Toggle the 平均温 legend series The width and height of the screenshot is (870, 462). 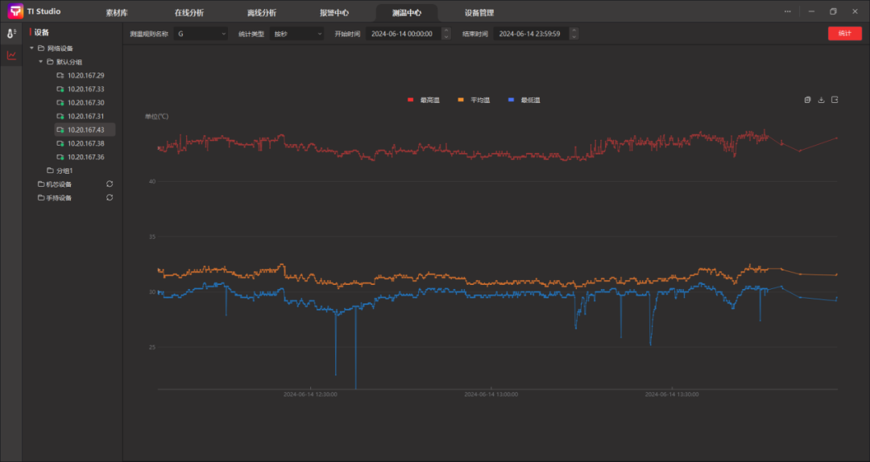474,100
